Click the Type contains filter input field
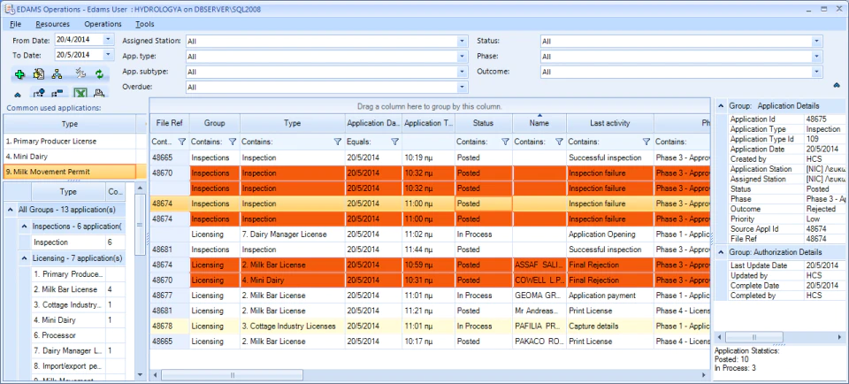This screenshot has width=849, height=384. point(287,142)
